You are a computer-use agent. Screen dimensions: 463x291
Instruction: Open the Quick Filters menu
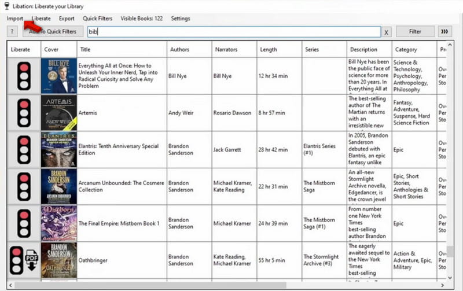coord(97,19)
